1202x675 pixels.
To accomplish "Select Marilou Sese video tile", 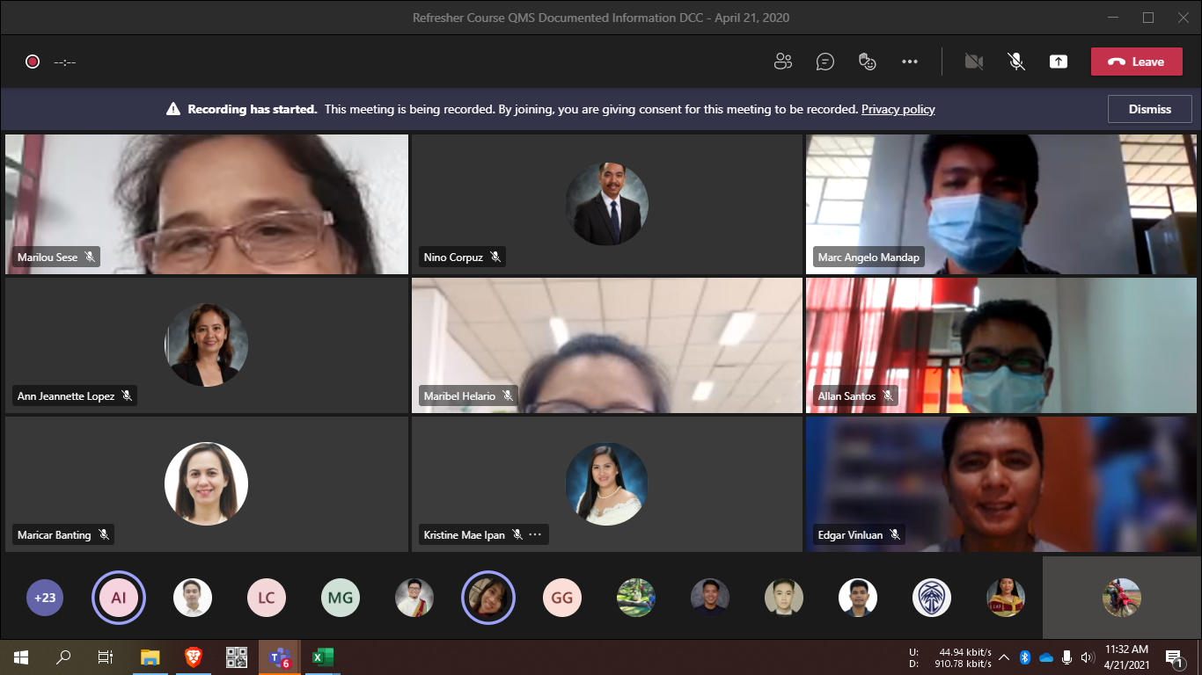I will click(207, 204).
